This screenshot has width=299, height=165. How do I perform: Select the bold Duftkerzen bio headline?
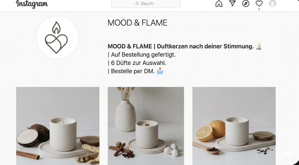181,46
